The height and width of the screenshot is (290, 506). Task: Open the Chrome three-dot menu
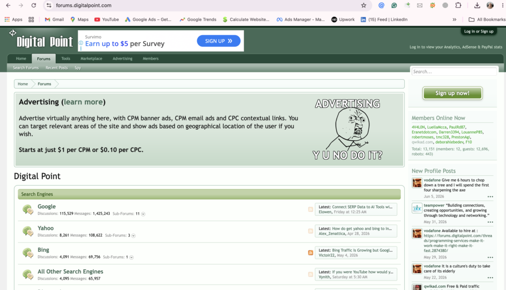pos(503,5)
